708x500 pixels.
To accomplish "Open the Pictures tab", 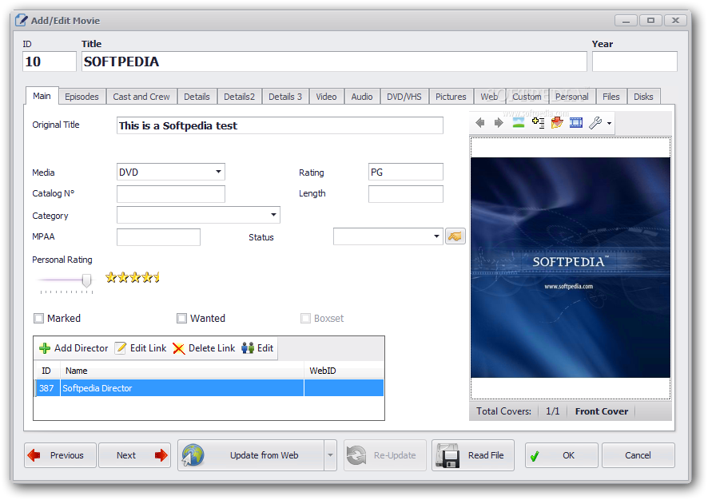I will point(451,97).
